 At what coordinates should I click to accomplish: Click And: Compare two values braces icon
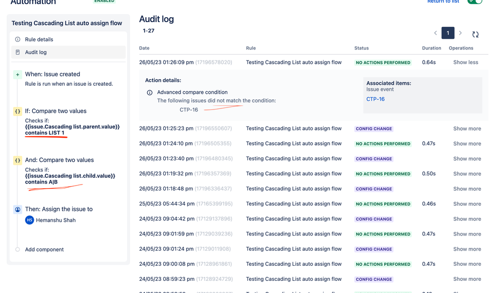click(x=18, y=160)
